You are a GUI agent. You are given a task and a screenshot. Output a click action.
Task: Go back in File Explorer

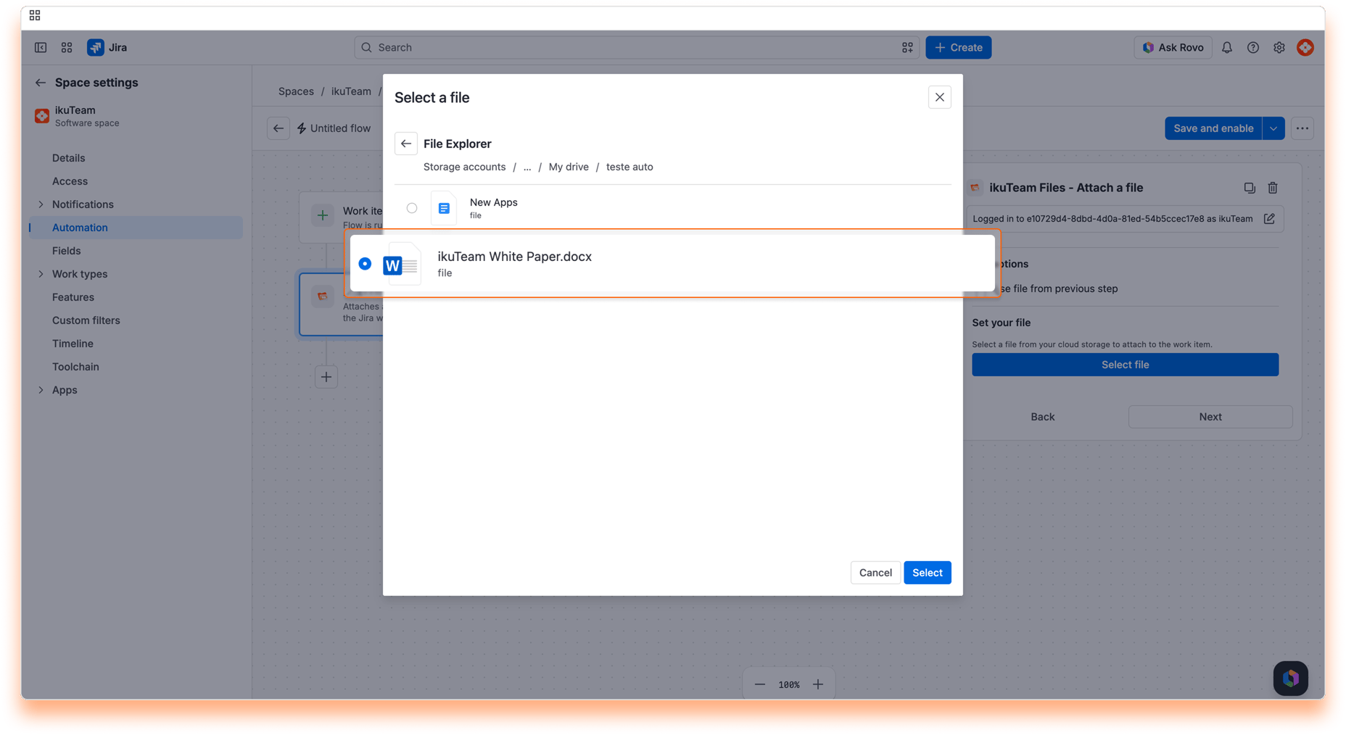[406, 144]
